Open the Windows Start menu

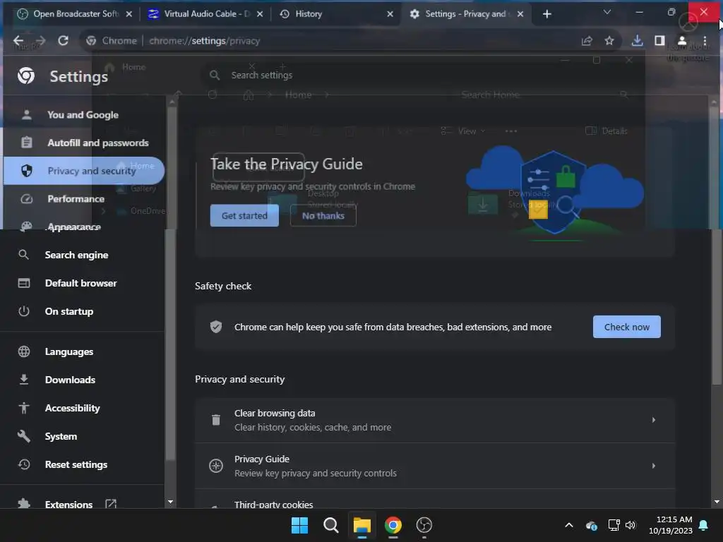coord(299,525)
